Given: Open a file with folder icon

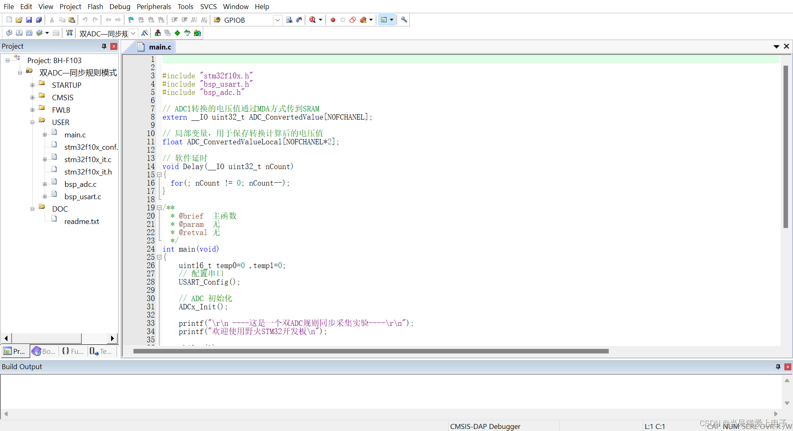Looking at the screenshot, I should [x=19, y=20].
